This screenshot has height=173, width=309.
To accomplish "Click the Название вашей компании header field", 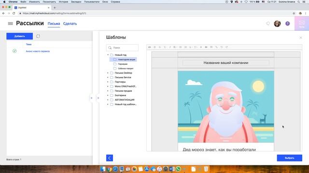I will click(226, 63).
